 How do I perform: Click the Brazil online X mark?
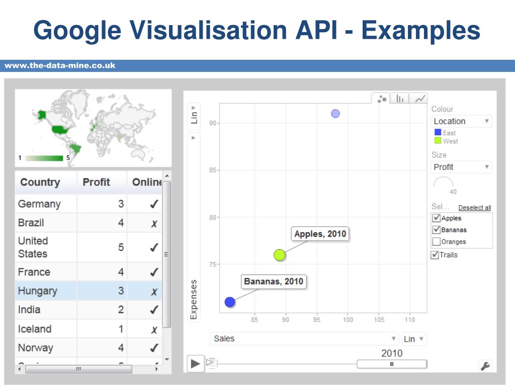click(154, 224)
